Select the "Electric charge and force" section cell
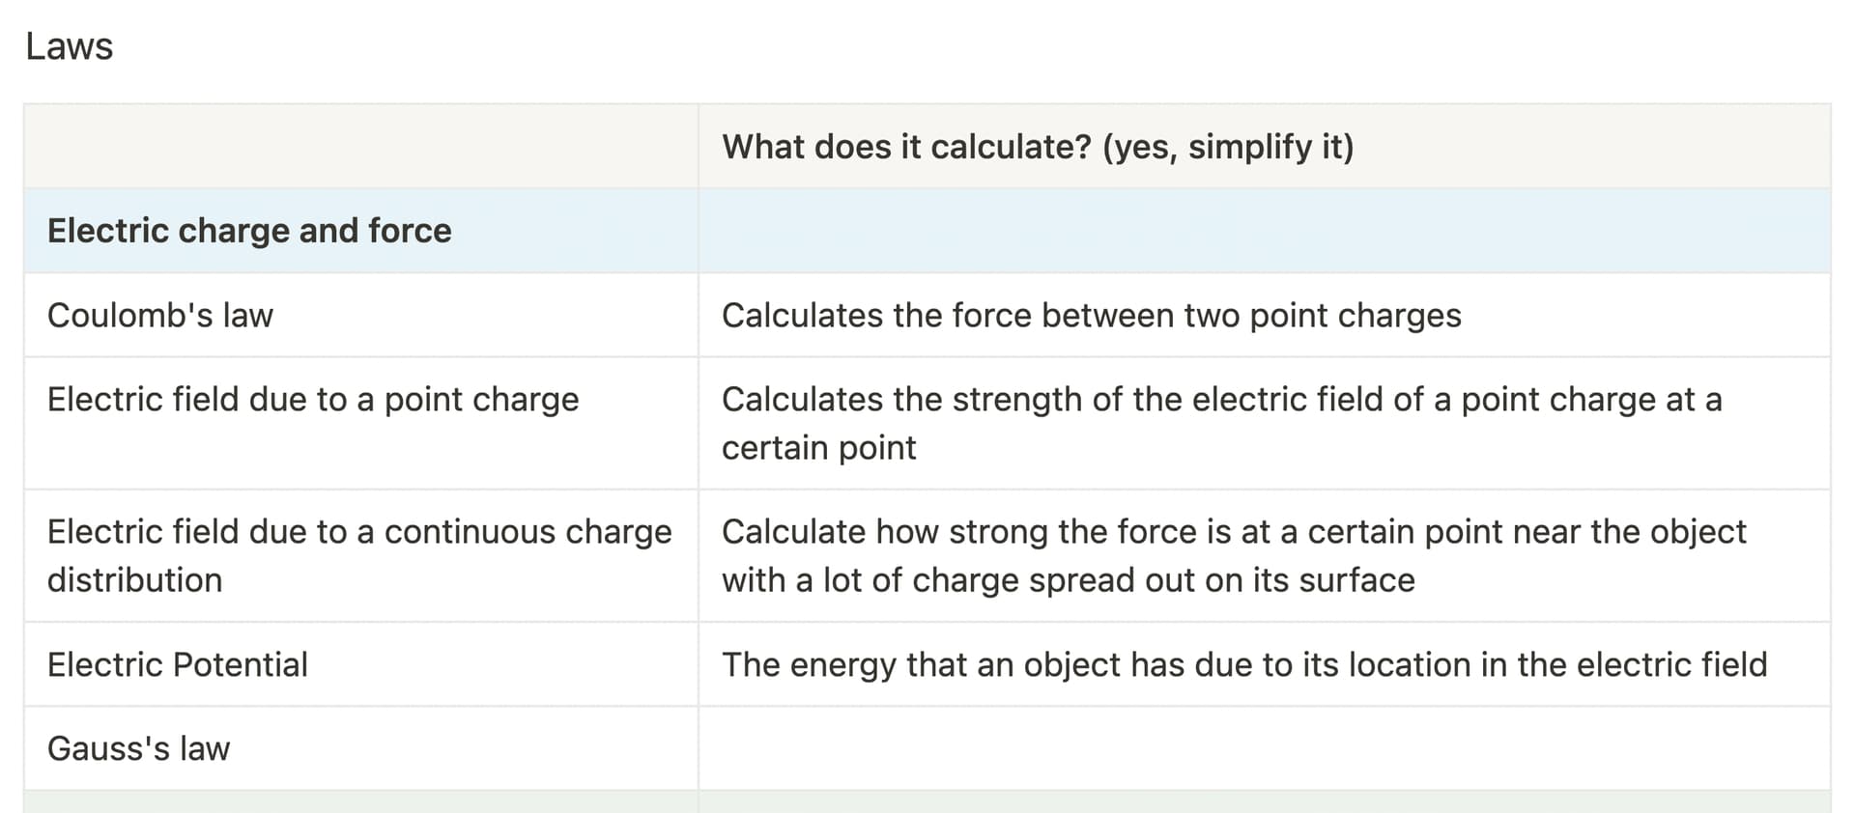 point(361,231)
